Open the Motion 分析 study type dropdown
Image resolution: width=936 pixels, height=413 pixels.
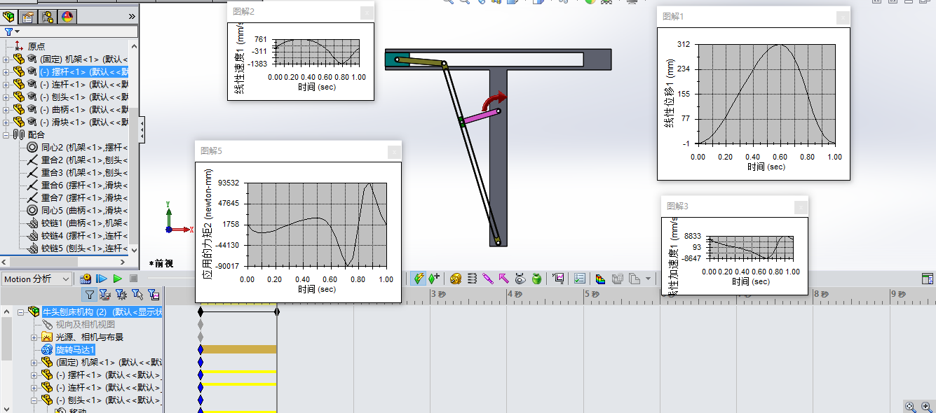[36, 279]
